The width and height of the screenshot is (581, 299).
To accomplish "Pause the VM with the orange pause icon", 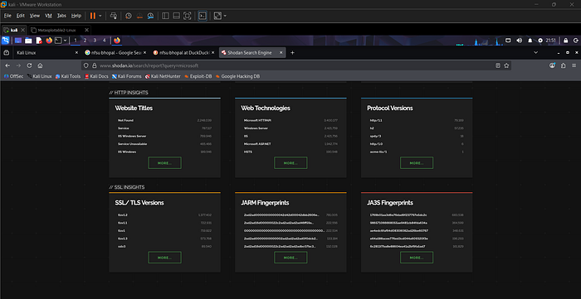I will point(92,16).
